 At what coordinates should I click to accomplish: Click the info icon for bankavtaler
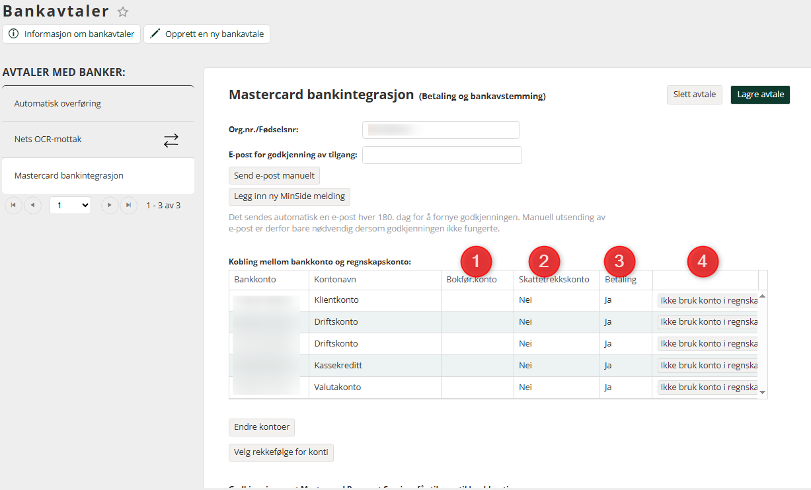[x=14, y=34]
